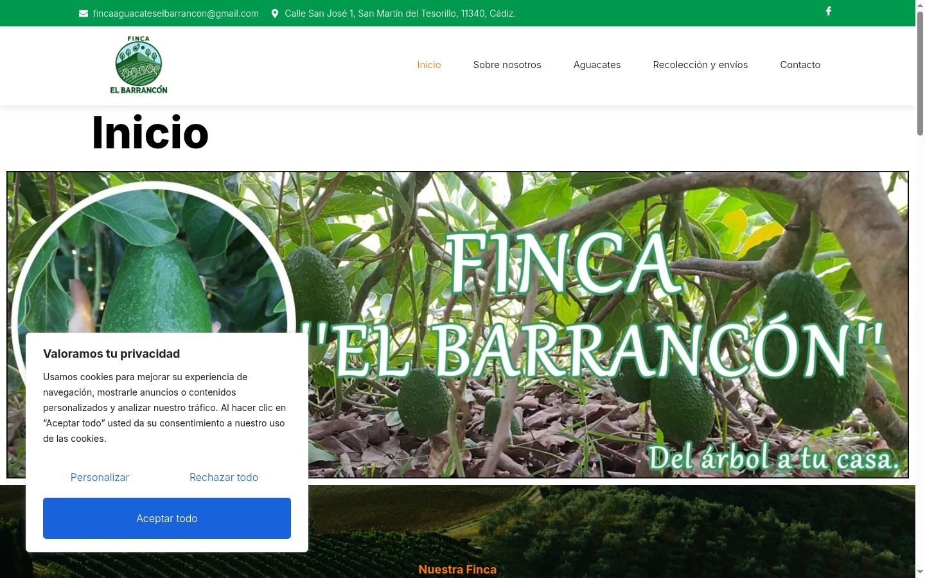
Task: Click the map pin location icon
Action: point(275,13)
